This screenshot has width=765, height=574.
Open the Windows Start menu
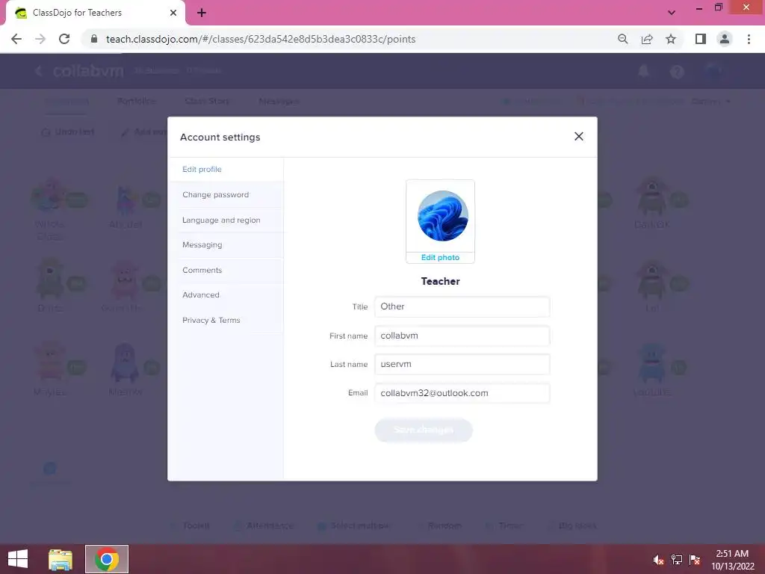[x=18, y=559]
